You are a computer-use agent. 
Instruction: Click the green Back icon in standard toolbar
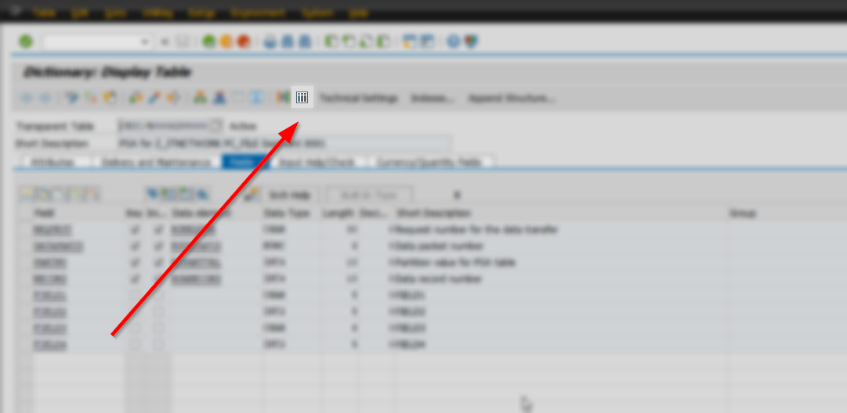(x=208, y=41)
